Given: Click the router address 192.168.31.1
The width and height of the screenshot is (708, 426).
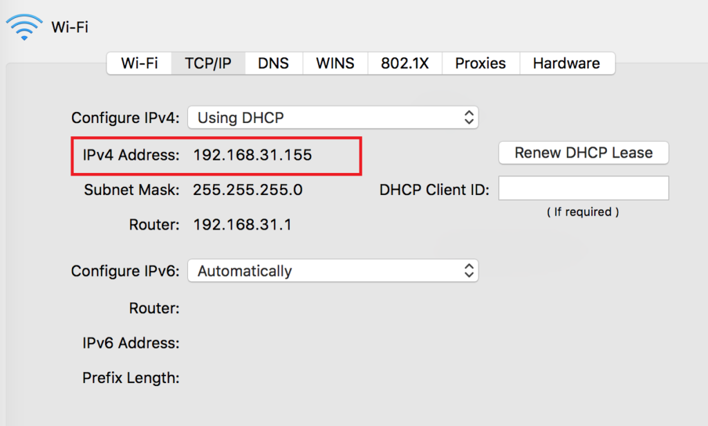Looking at the screenshot, I should coord(243,225).
